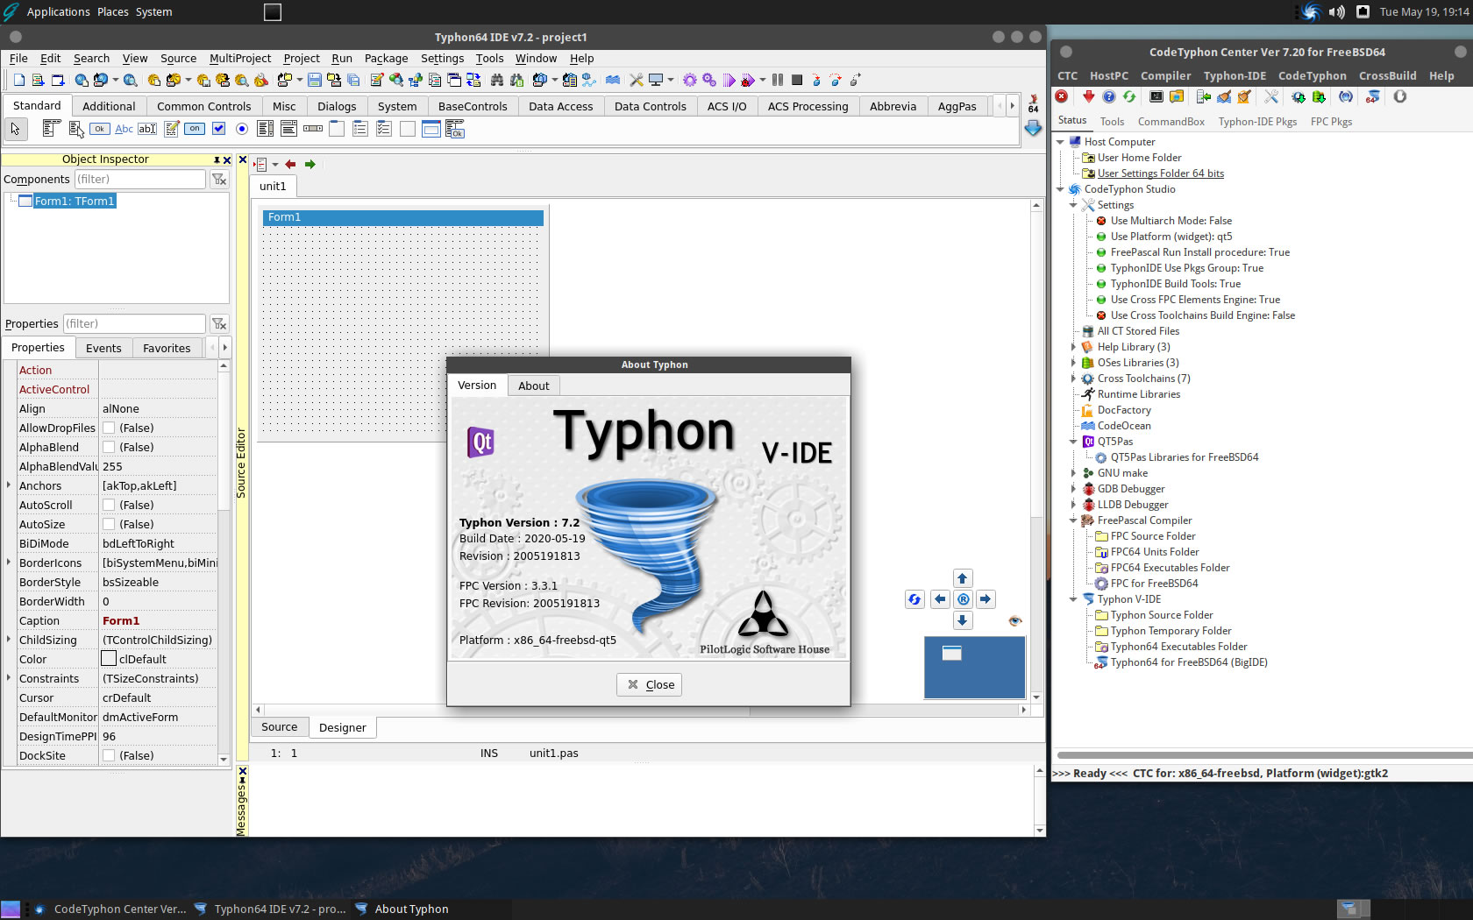The image size is (1473, 920).
Task: Select the TScrollBar component icon
Action: pyautogui.click(x=313, y=129)
